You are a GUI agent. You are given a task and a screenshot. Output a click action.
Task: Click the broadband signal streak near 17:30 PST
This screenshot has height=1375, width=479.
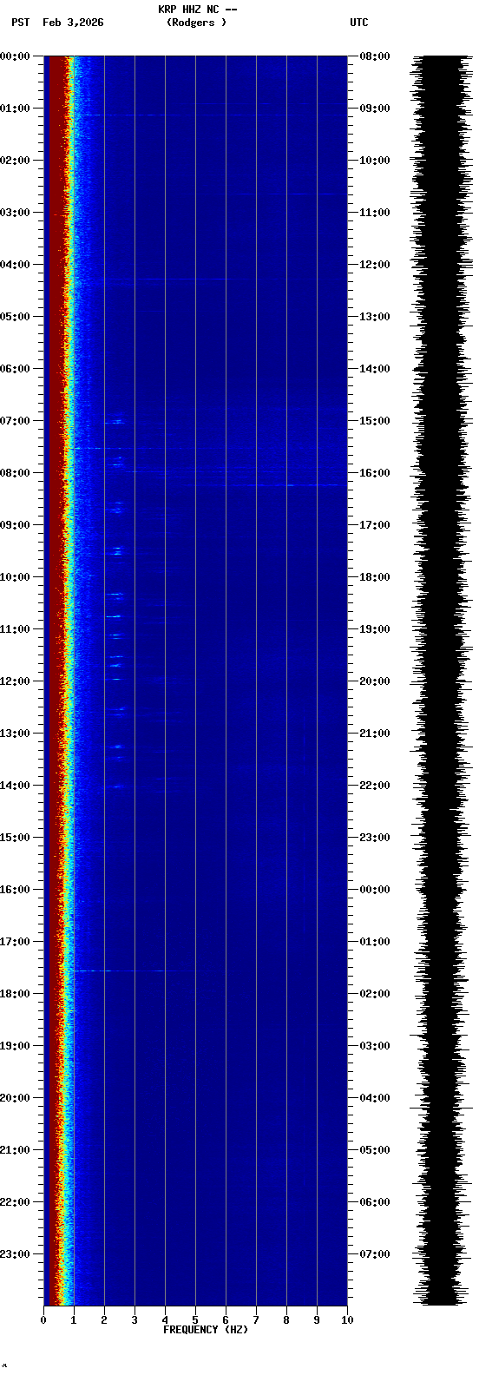[x=143, y=970]
